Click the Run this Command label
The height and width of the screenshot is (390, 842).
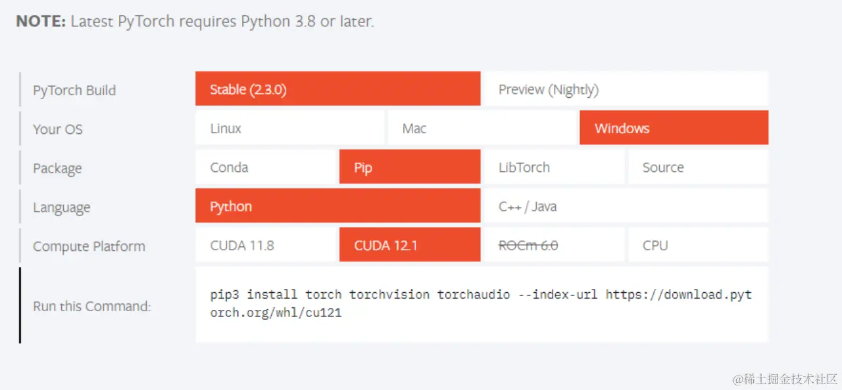92,306
